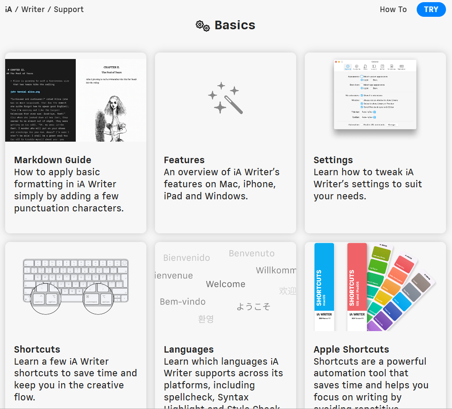The image size is (452, 409).
Task: Click the gears icon beside Basics heading
Action: [x=203, y=26]
